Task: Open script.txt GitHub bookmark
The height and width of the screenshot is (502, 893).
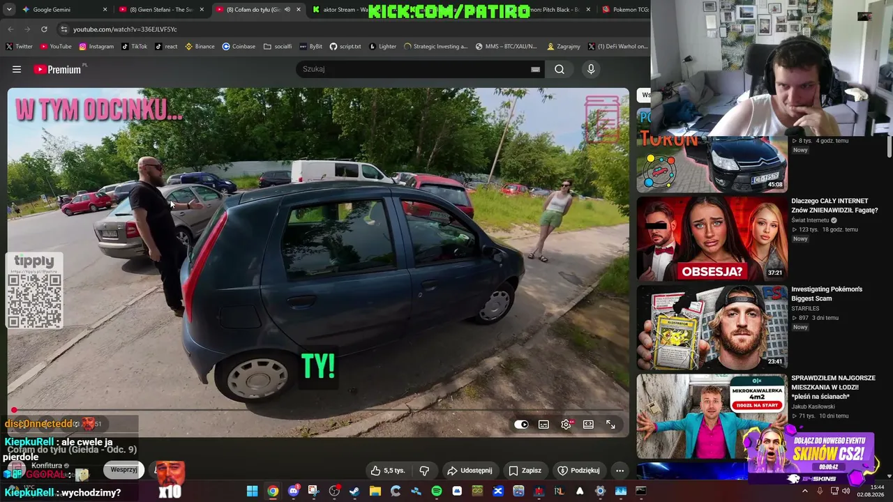Action: (x=345, y=47)
